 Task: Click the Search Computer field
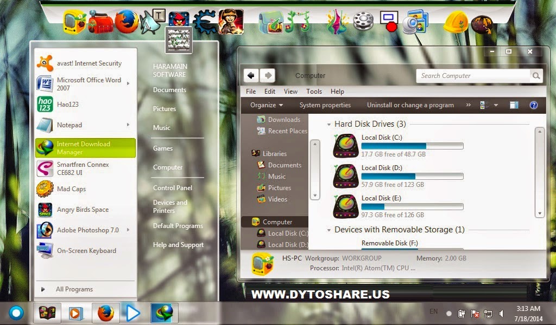point(473,76)
